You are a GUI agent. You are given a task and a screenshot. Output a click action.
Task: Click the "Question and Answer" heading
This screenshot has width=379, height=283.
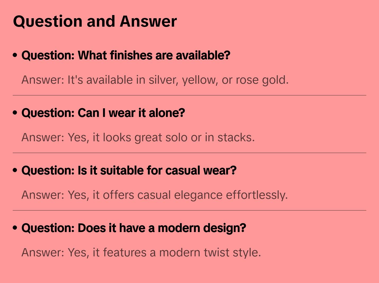[x=95, y=21]
